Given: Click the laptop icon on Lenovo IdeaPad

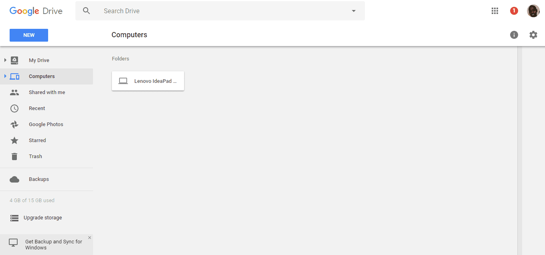Looking at the screenshot, I should coord(123,81).
